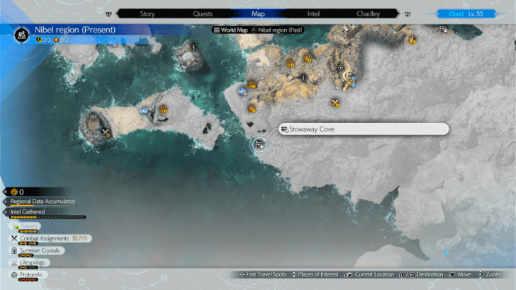Screen dimensions: 516x290
Task: Toggle the Lifesprings filter
Action: [x=31, y=262]
